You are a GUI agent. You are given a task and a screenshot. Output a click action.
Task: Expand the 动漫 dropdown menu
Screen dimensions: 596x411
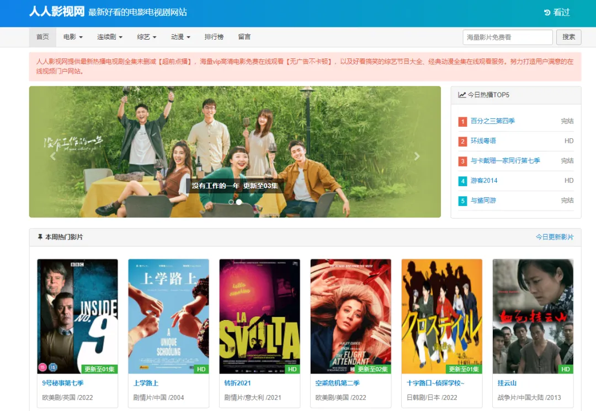tap(180, 37)
